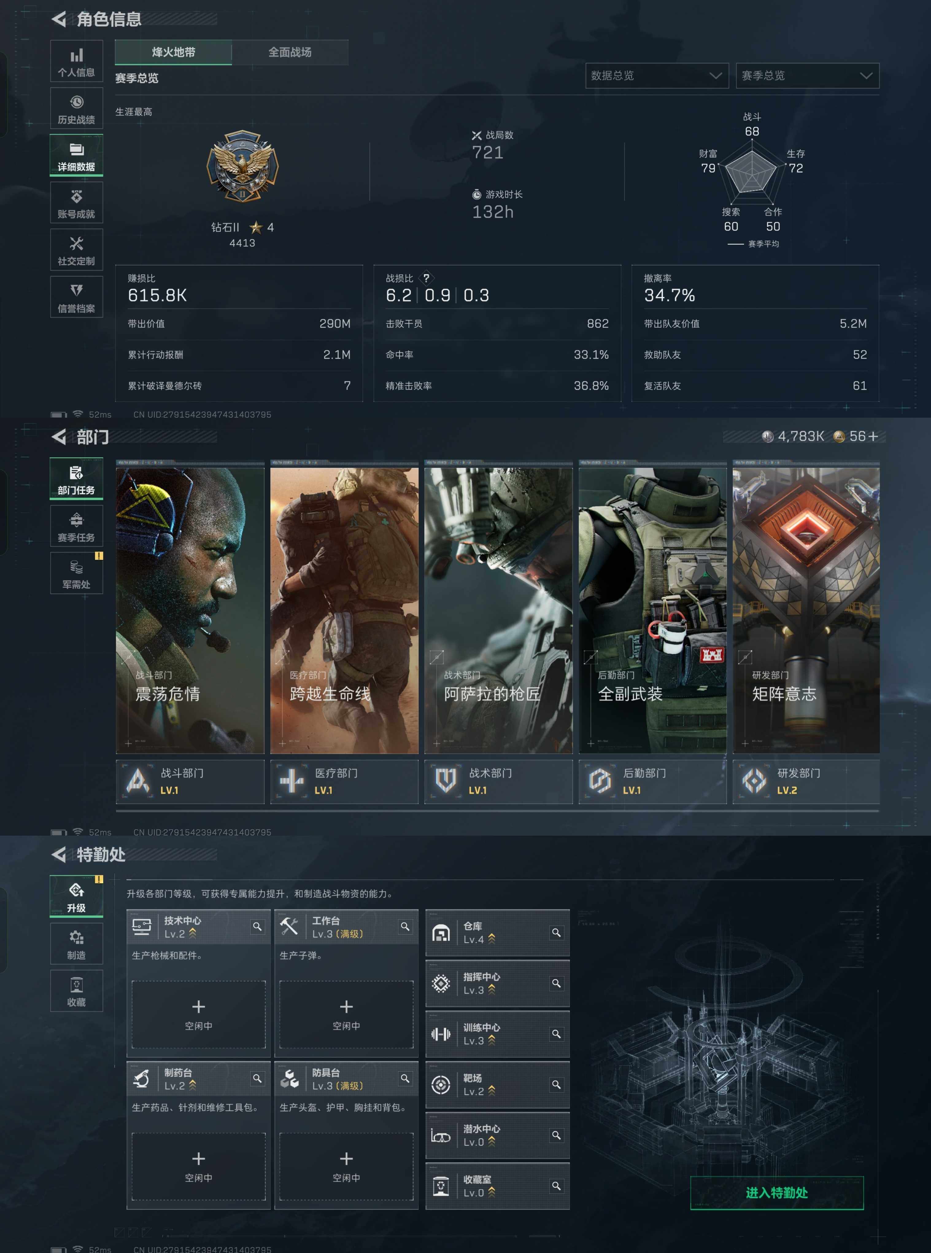
Task: Open the 信誉档案 sidebar icon
Action: click(x=76, y=297)
